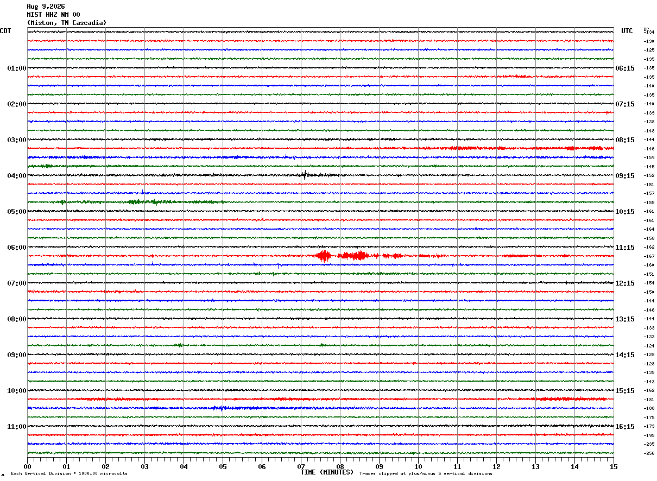Click the black spike event on 04:00 trace

click(306, 174)
